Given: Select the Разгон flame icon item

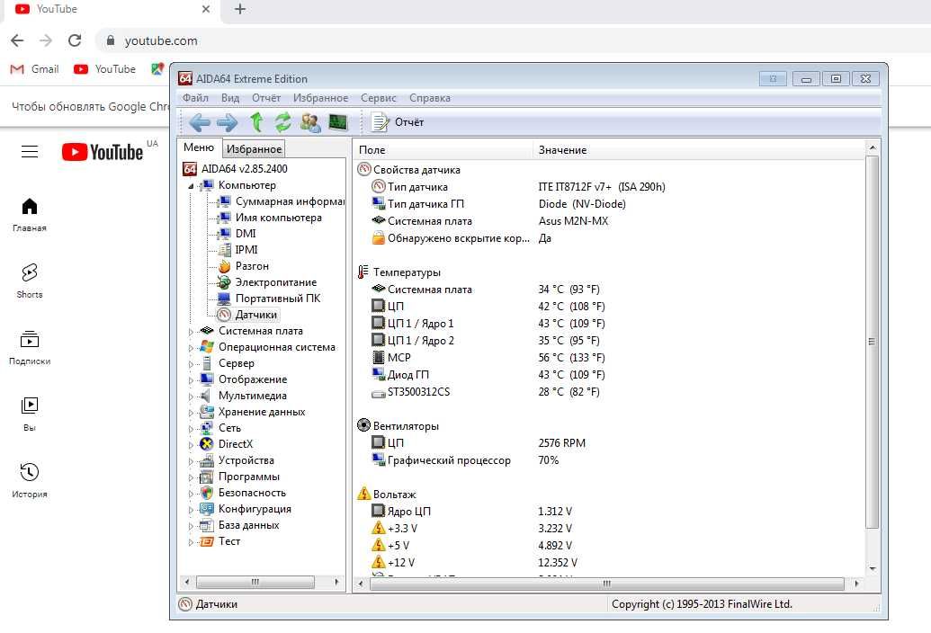Looking at the screenshot, I should [225, 266].
